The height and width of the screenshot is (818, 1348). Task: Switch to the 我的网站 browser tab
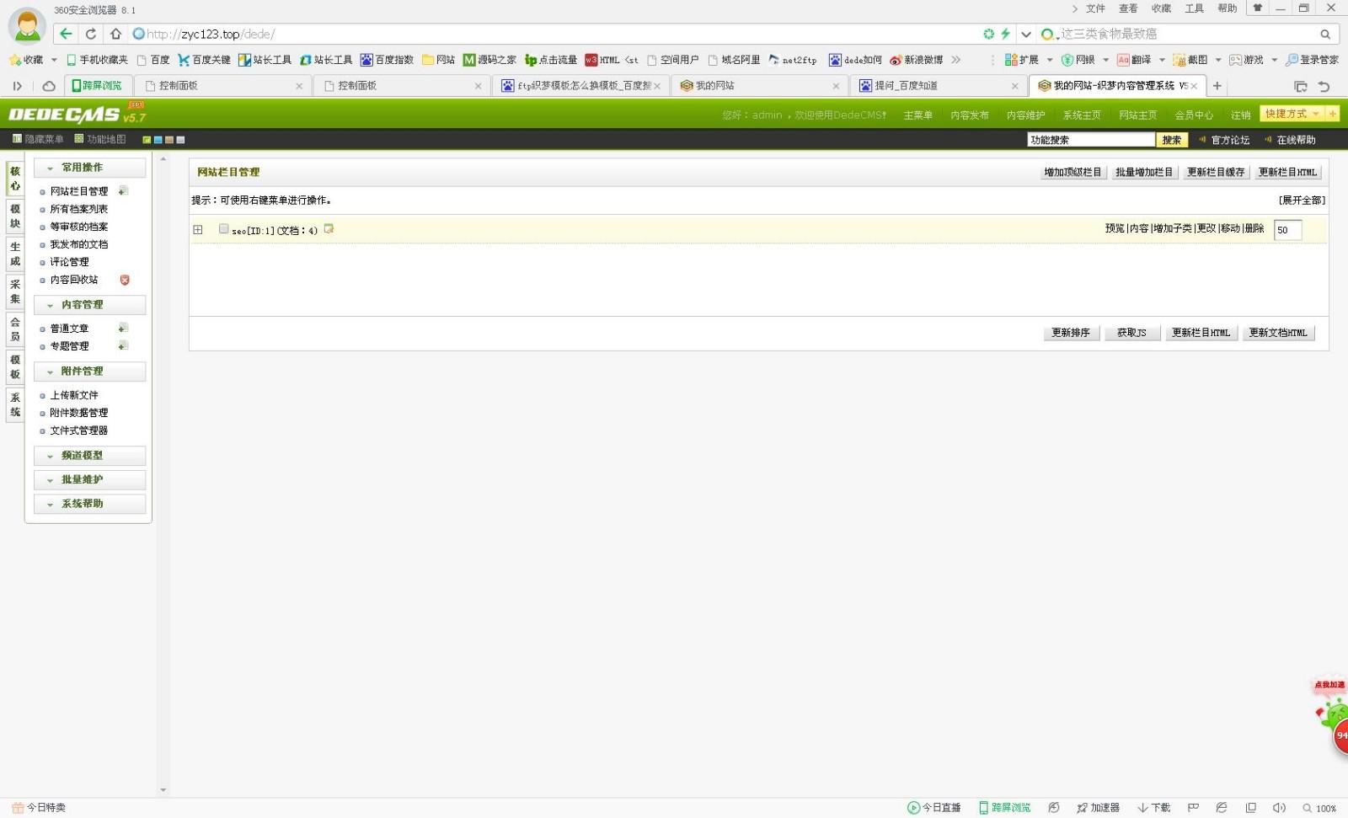click(758, 86)
